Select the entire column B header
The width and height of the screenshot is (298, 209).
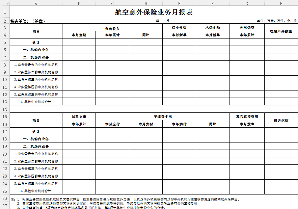point(79,3)
